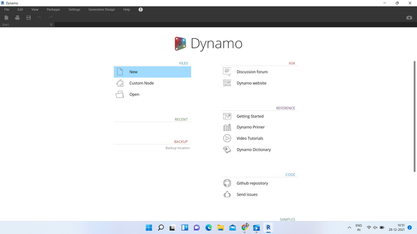Screen dimensions: 417x234
Task: Click the New file toolbar icon
Action: click(6, 18)
